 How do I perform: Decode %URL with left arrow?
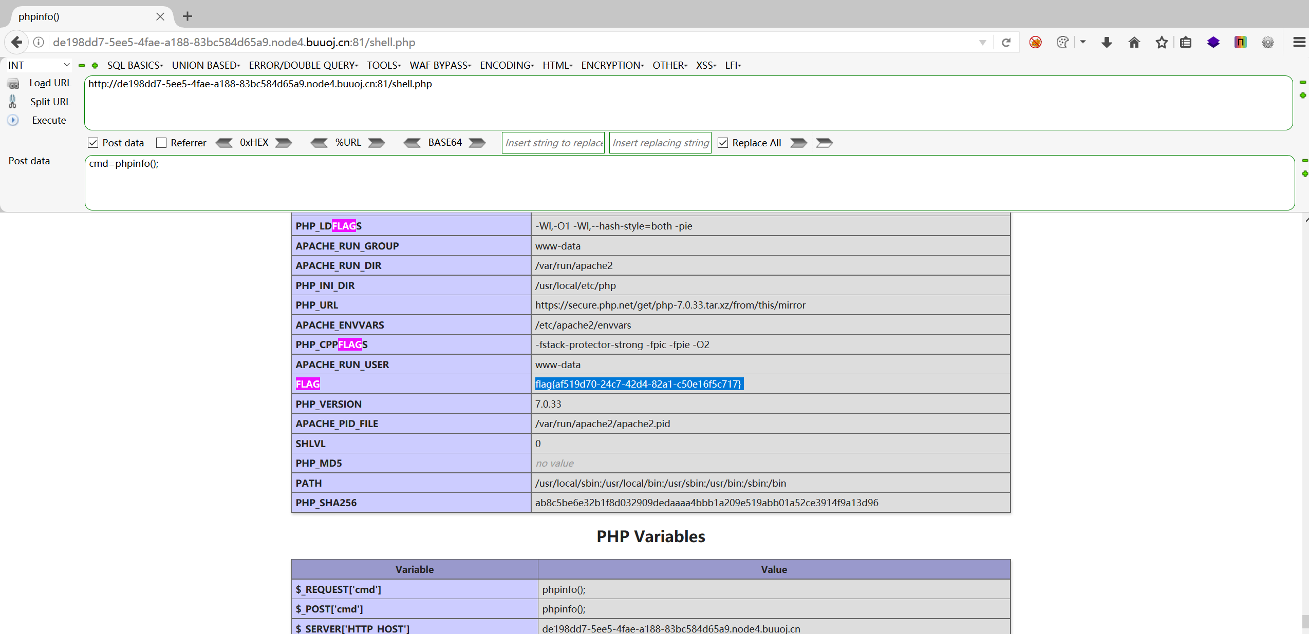pyautogui.click(x=320, y=143)
